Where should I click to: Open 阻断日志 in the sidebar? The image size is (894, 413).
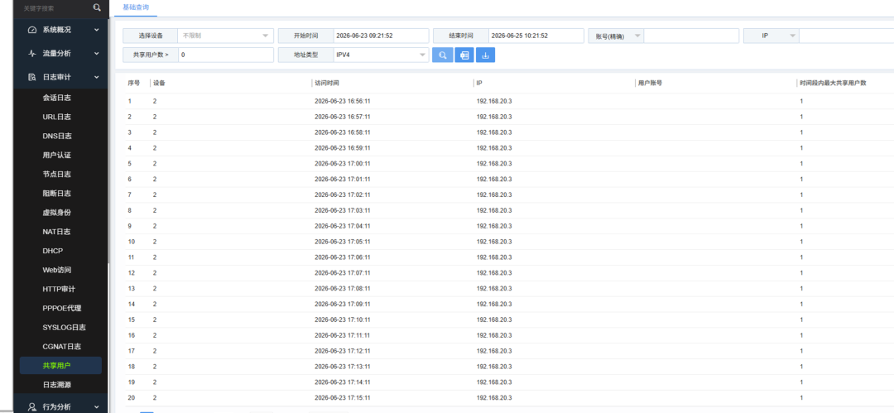coord(56,194)
